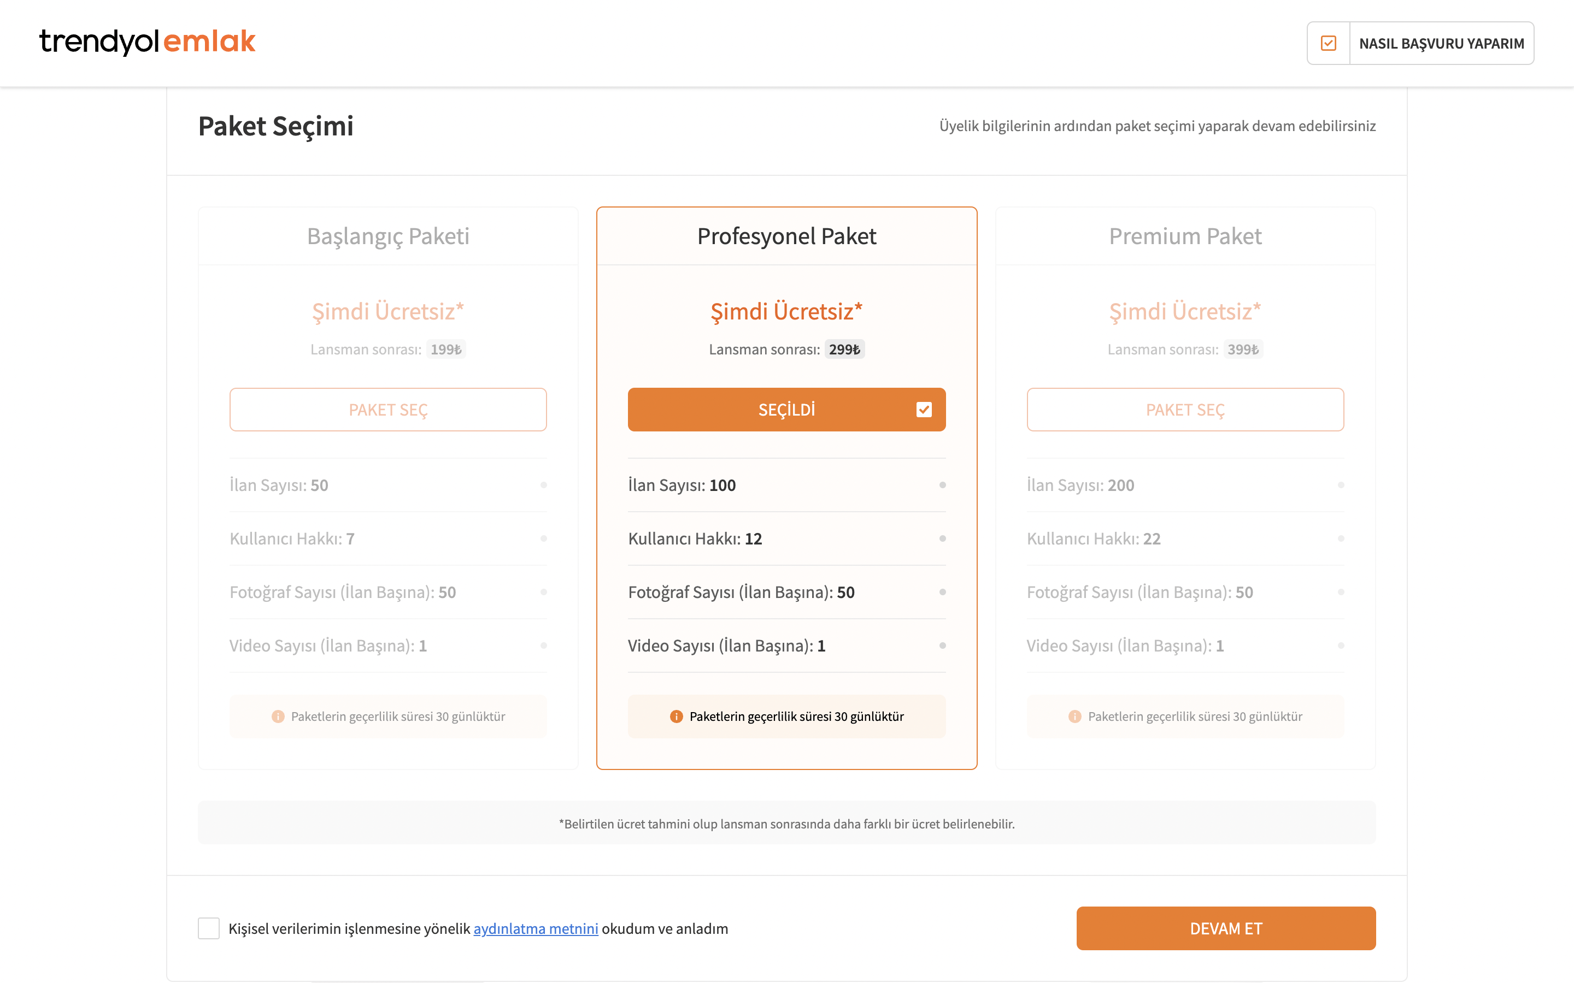Click the Başlangıç Paketi card header

point(388,236)
